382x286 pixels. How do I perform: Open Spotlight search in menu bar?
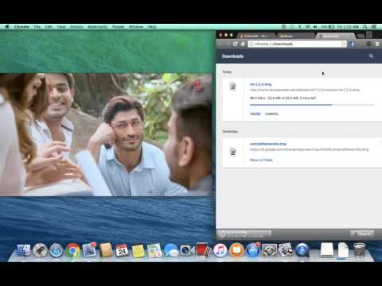[x=365, y=27]
